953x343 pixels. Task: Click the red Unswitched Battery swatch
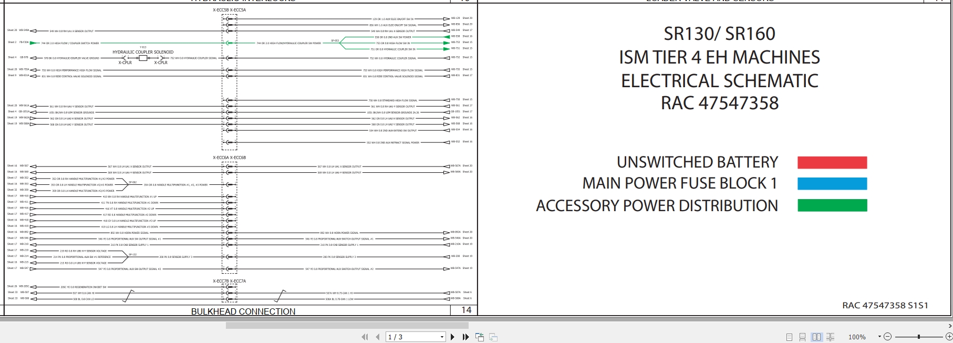coord(832,163)
